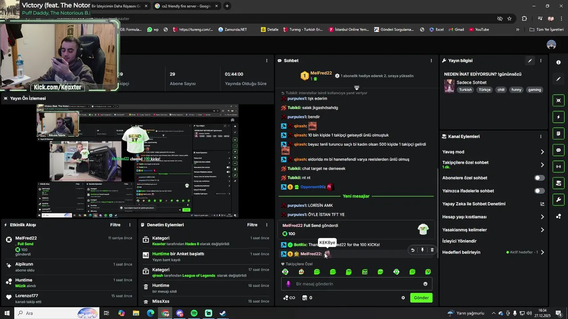Open YouTube bookmark

click(478, 30)
